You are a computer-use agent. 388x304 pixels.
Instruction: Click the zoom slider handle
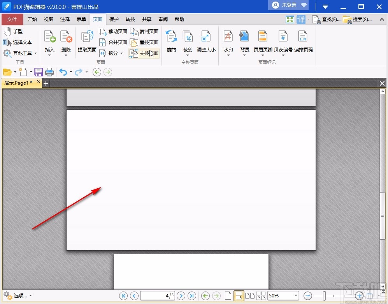(325, 296)
